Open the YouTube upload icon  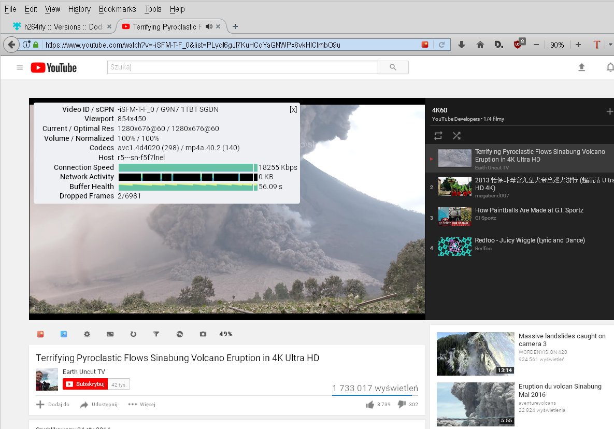tap(581, 67)
